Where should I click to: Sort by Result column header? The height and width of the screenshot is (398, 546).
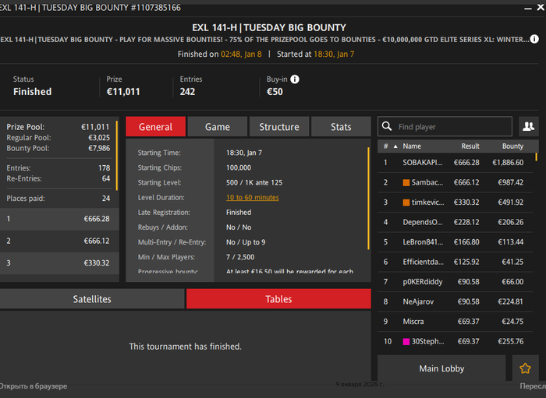tap(470, 146)
